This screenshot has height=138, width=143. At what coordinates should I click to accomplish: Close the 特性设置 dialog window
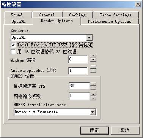coord(138,5)
